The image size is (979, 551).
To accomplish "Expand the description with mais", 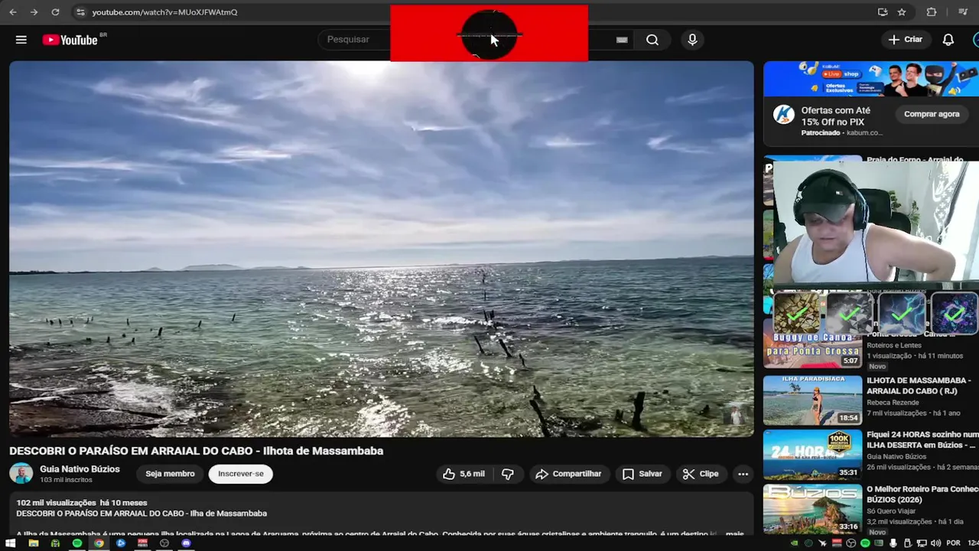I will pos(734,533).
